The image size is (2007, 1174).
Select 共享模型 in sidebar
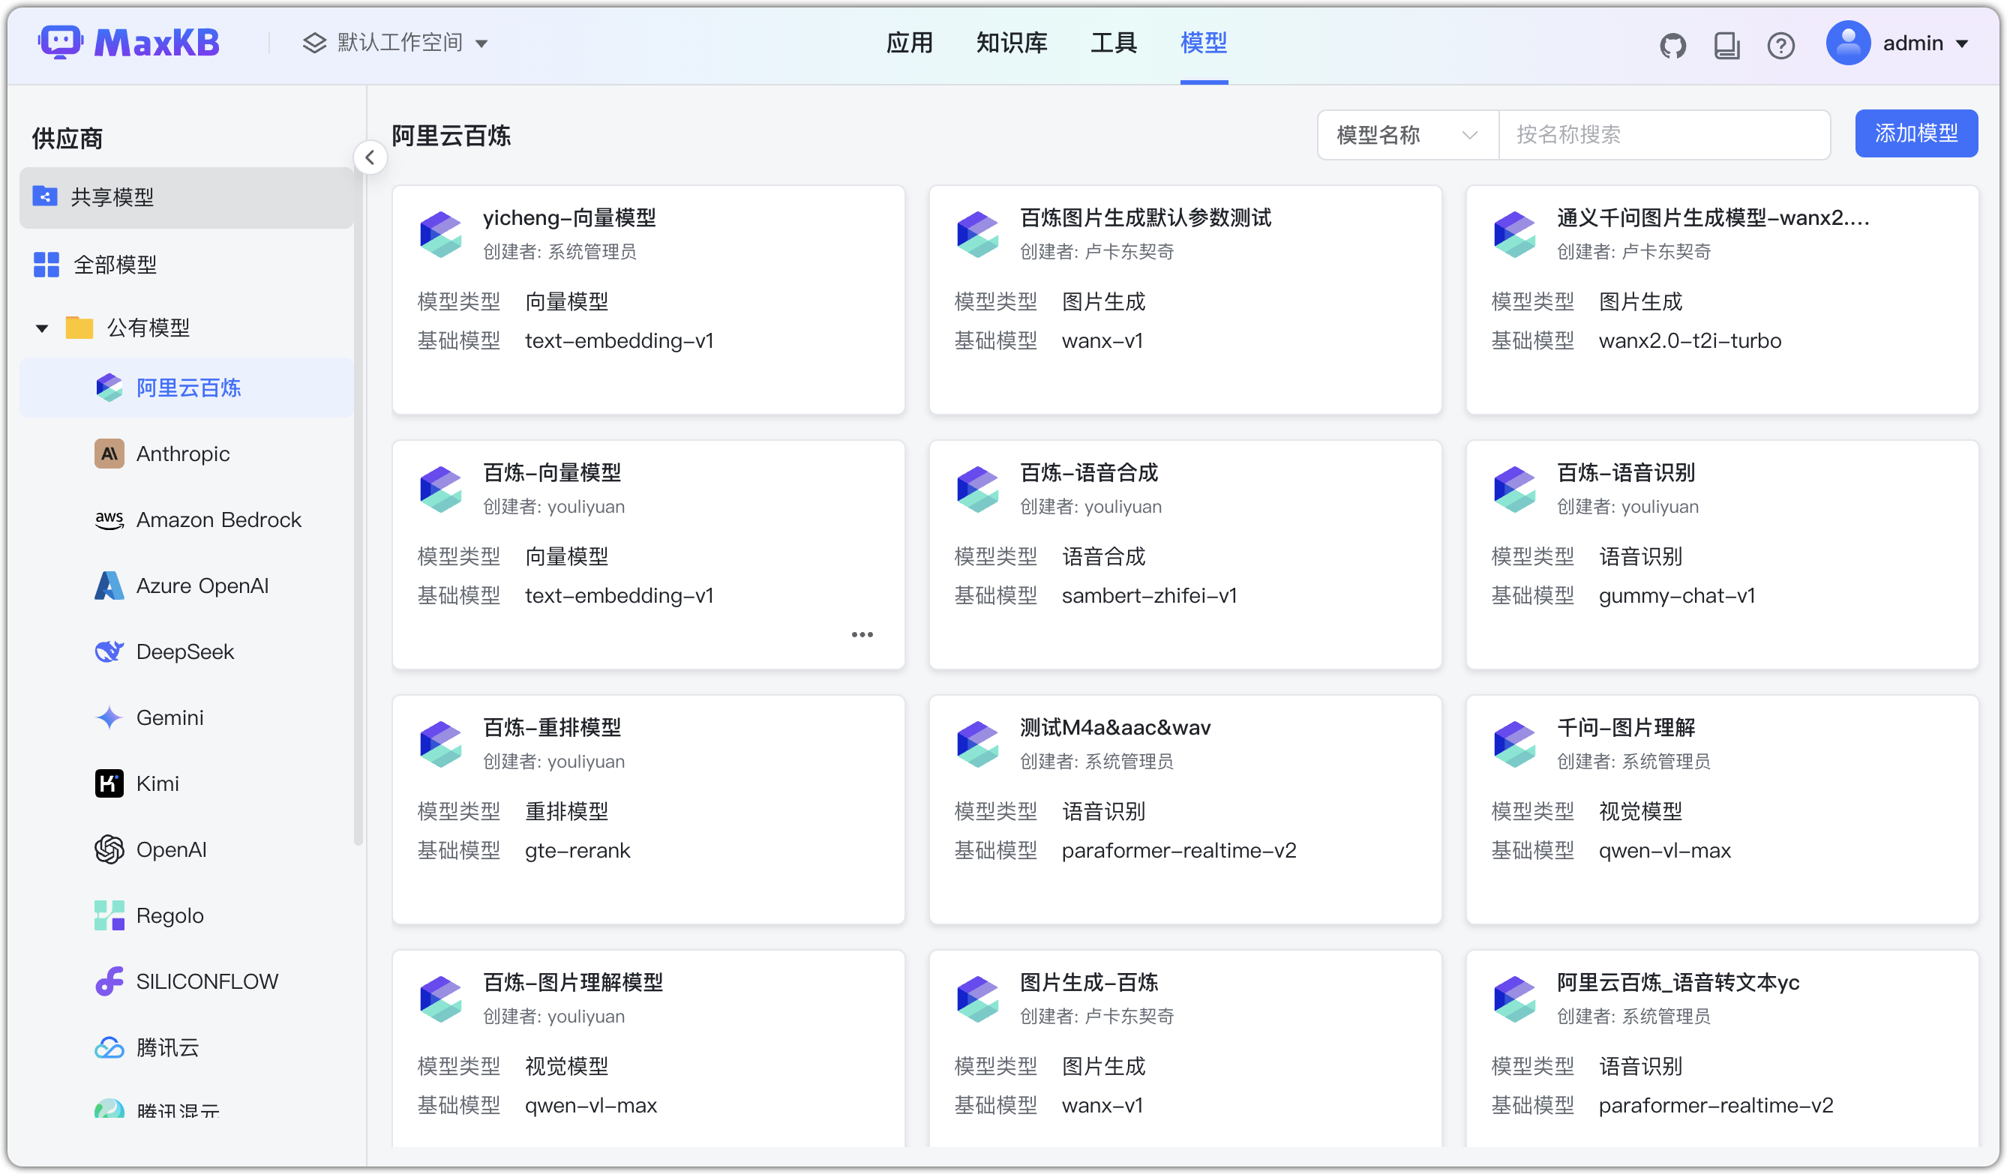pos(186,196)
